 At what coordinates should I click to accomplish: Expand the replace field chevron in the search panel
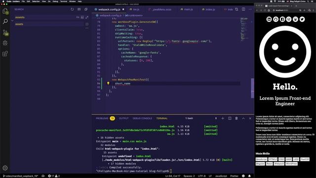[x=12, y=21]
